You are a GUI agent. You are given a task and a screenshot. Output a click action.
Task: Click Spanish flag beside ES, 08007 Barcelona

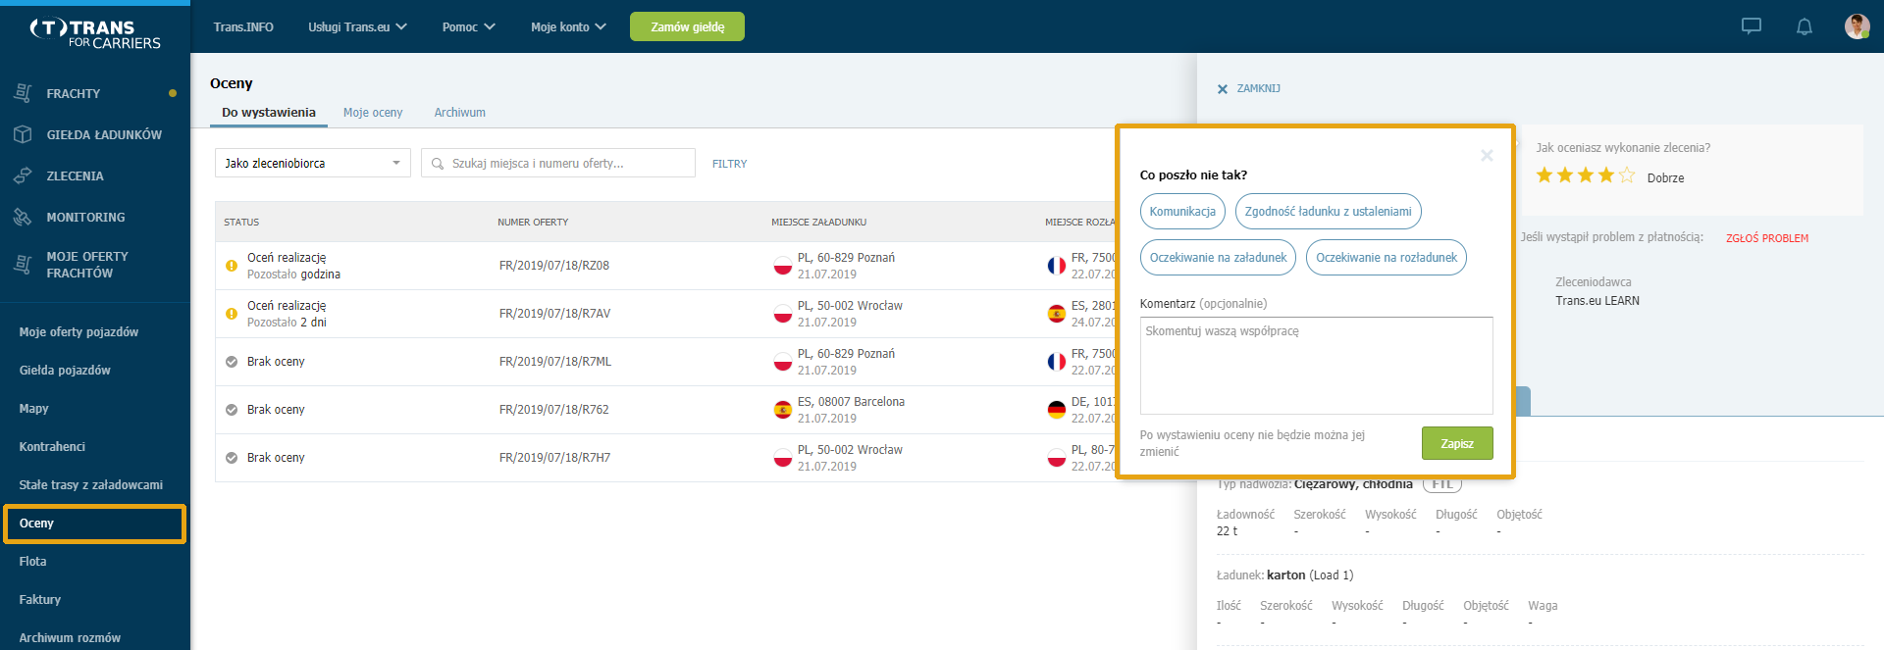click(x=782, y=410)
